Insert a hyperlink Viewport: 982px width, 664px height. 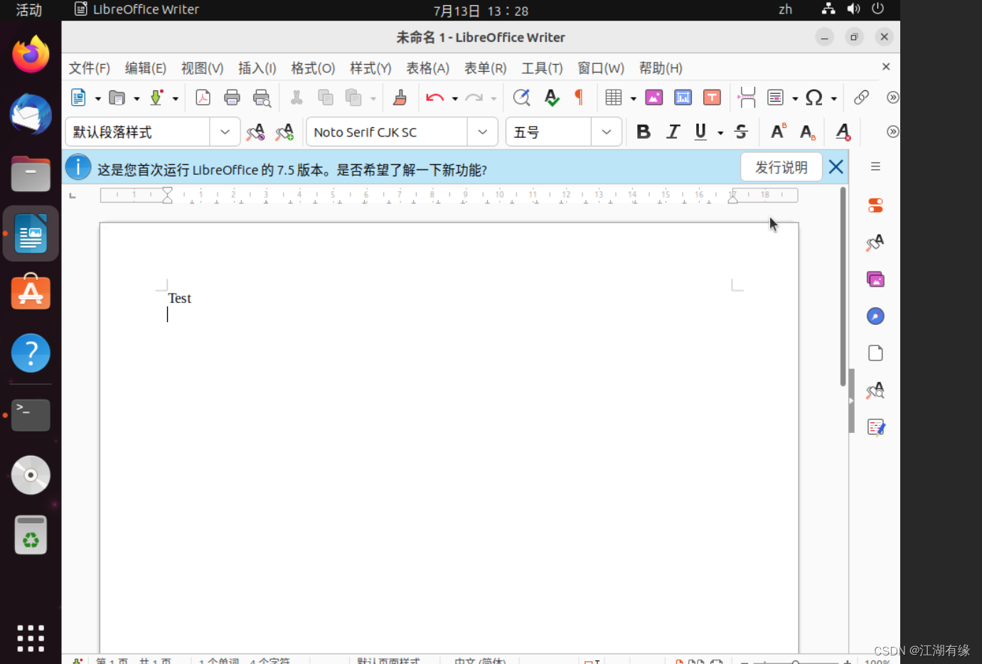[861, 97]
